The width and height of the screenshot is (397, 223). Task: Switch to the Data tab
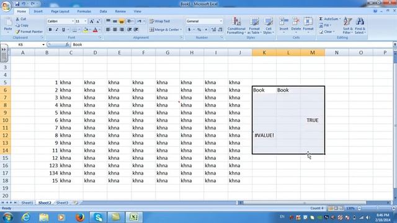pos(103,11)
